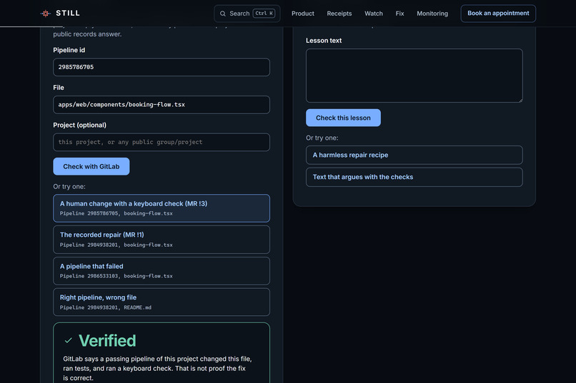Image resolution: width=576 pixels, height=383 pixels.
Task: Click 'Or try one:' under Check with GitLab
Action: [x=69, y=187]
